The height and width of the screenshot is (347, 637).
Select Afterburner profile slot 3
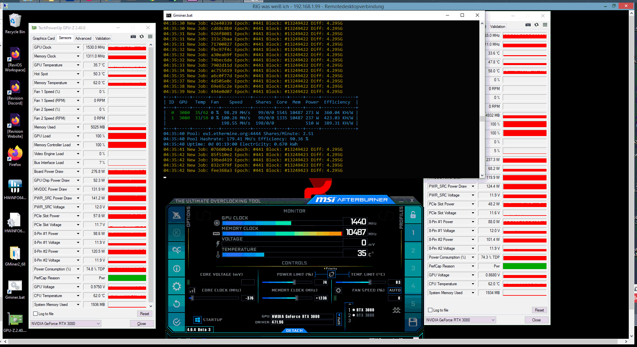click(413, 268)
